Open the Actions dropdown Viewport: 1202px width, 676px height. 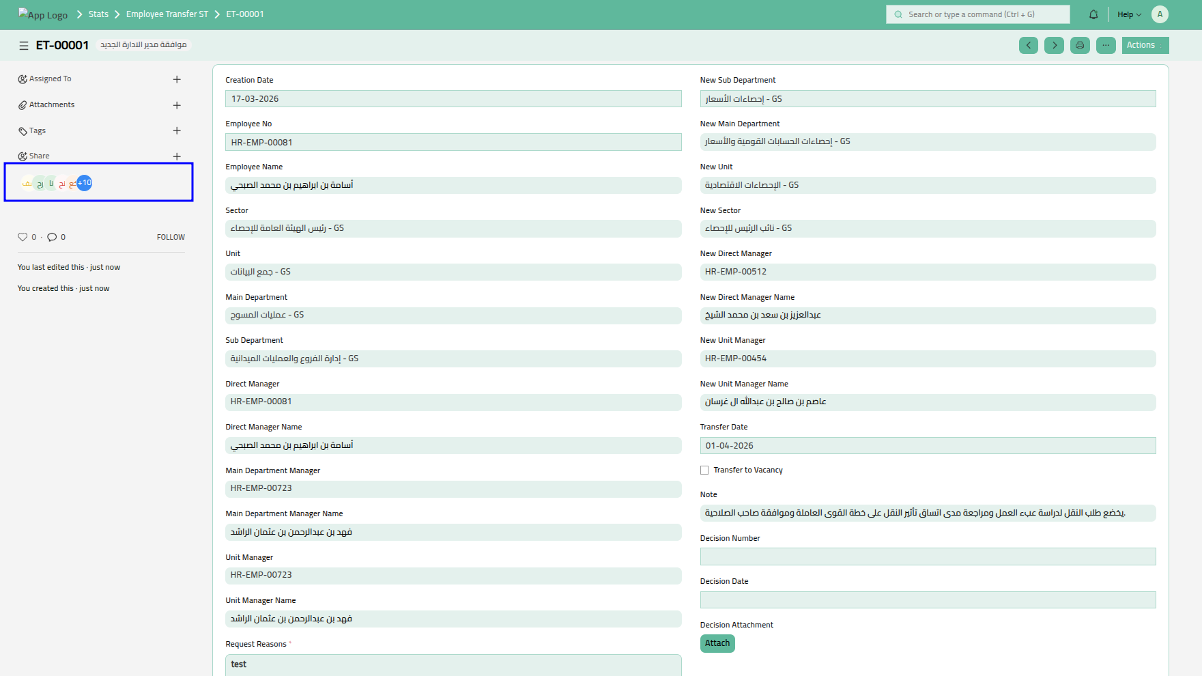1145,46
